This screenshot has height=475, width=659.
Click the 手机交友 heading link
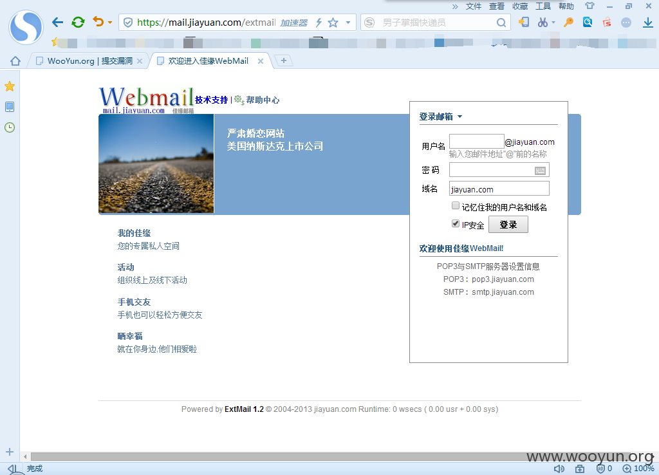(134, 302)
